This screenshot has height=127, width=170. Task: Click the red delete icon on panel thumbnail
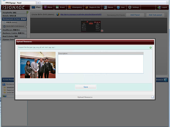tap(102, 31)
